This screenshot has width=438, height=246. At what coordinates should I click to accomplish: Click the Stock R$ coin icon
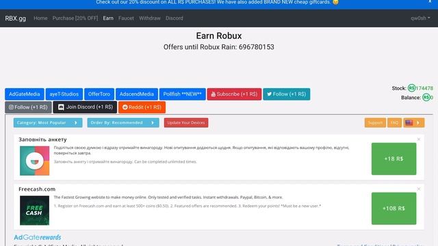411,88
